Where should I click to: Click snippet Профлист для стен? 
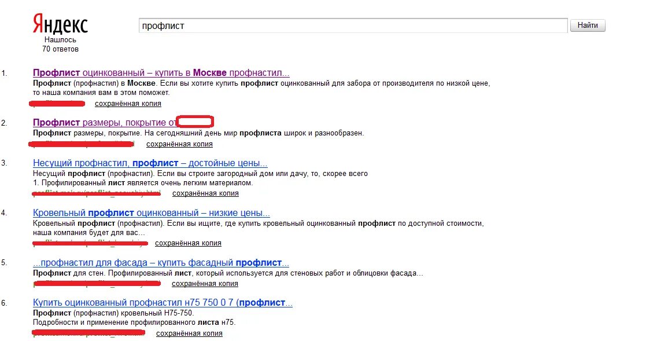[x=68, y=273]
